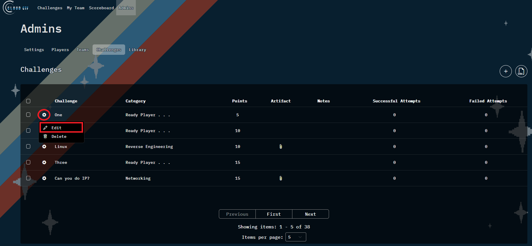Select the Challenges admin tab
The image size is (532, 246).
109,50
